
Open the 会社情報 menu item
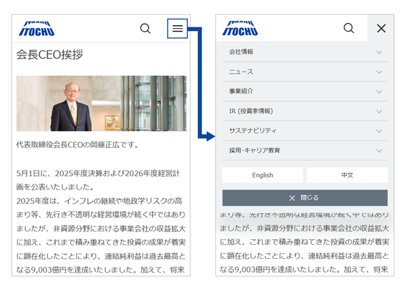(x=305, y=52)
